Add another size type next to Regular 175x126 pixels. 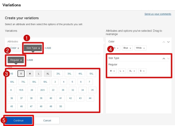30,60
